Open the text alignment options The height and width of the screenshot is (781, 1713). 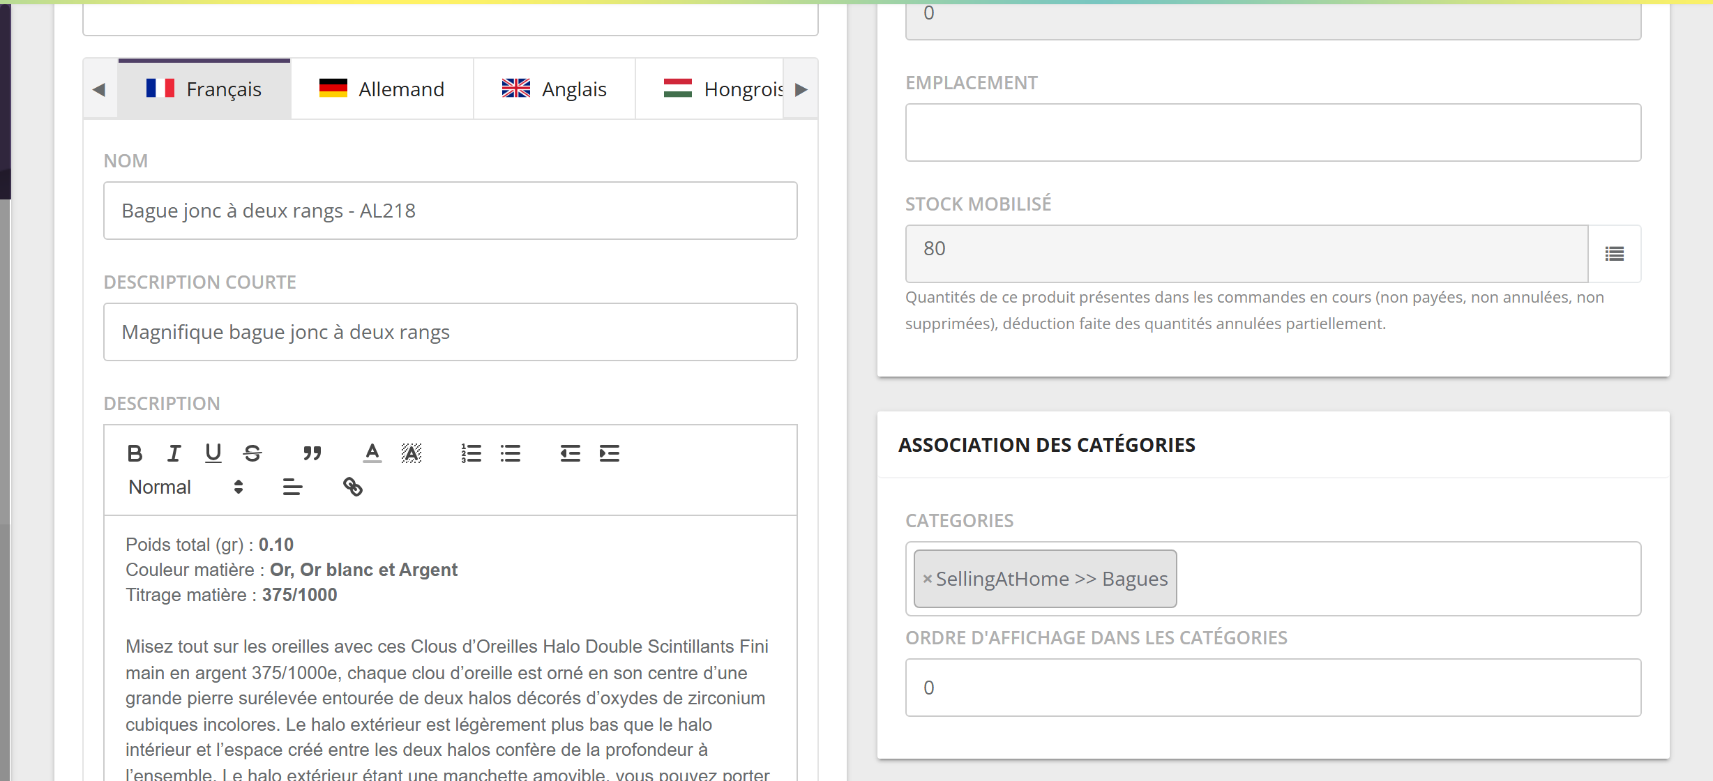pos(292,487)
